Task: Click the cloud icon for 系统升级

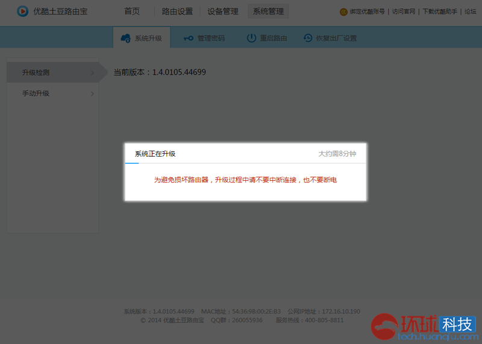Action: [126, 38]
